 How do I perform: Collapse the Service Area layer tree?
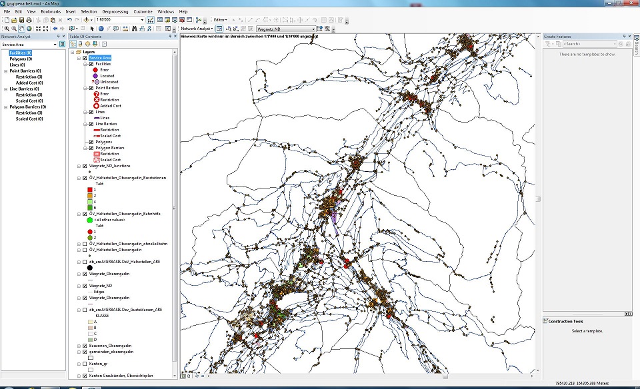[x=79, y=58]
